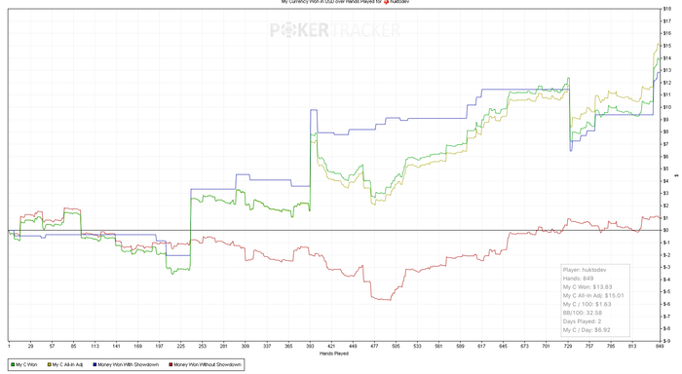Click 'My C Won: $13.83' stat line
This screenshot has width=682, height=374.
coord(587,287)
